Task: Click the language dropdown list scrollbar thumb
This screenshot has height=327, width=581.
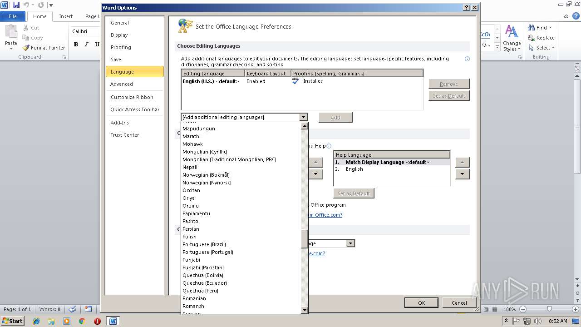Action: pos(305,239)
